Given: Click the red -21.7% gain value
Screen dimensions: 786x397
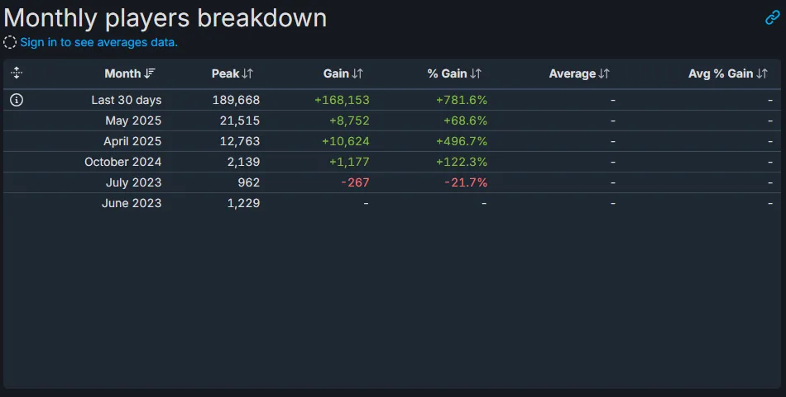Looking at the screenshot, I should pos(466,182).
